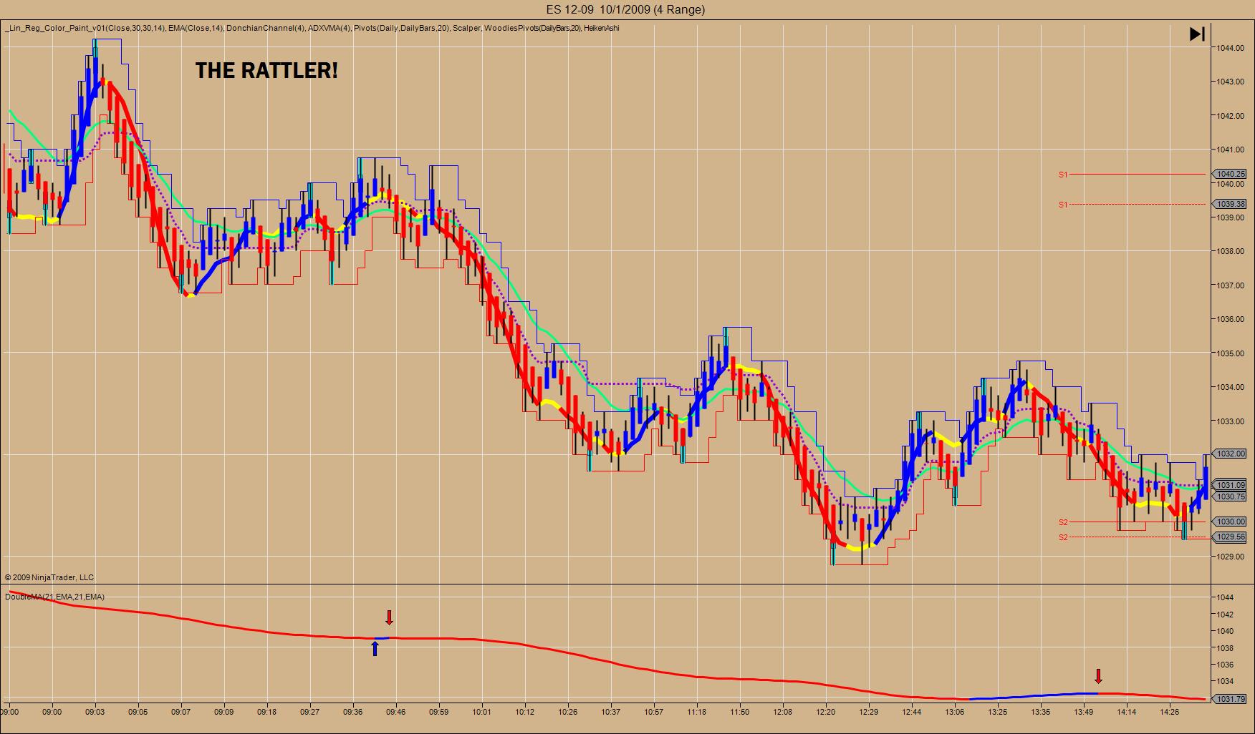Click the red down arrow near 13:49 in the DoubleMA panel
This screenshot has height=734, width=1255.
click(1098, 676)
